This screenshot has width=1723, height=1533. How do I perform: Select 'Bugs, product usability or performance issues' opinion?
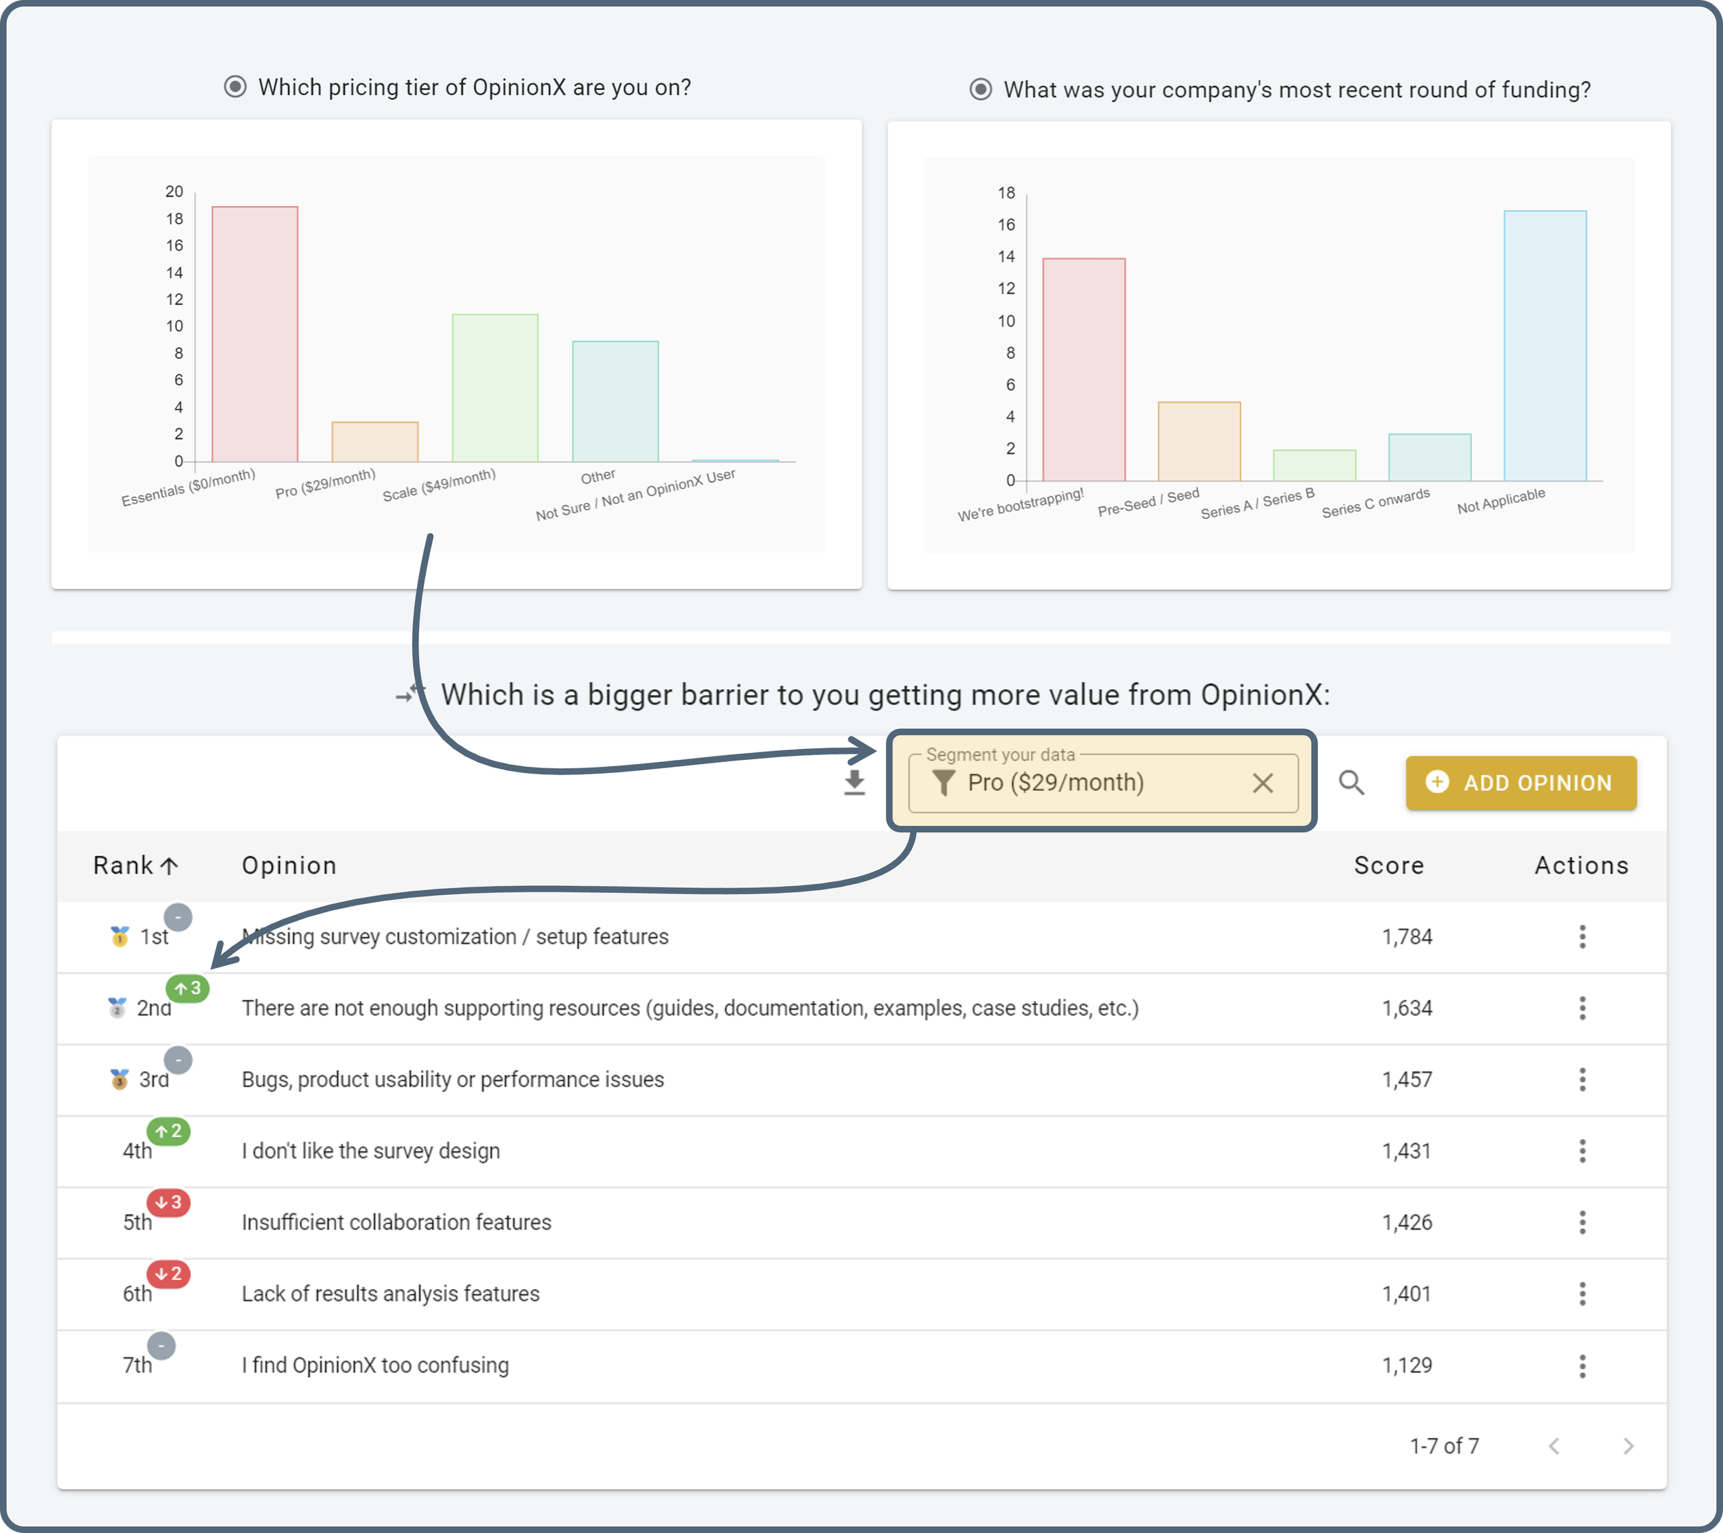point(453,1080)
